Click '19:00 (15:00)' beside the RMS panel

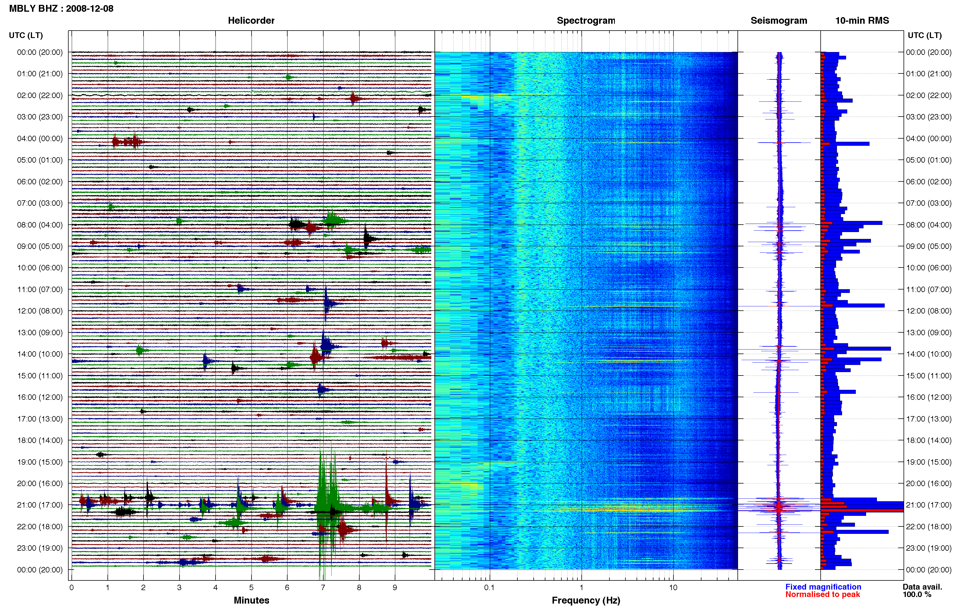click(x=928, y=462)
